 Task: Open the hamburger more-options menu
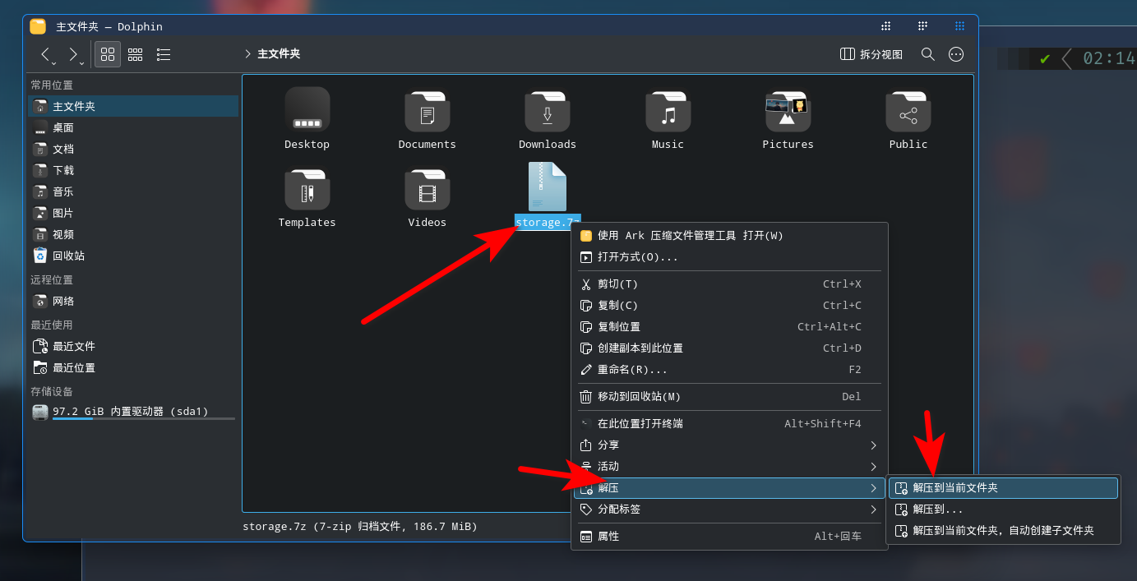pyautogui.click(x=955, y=54)
